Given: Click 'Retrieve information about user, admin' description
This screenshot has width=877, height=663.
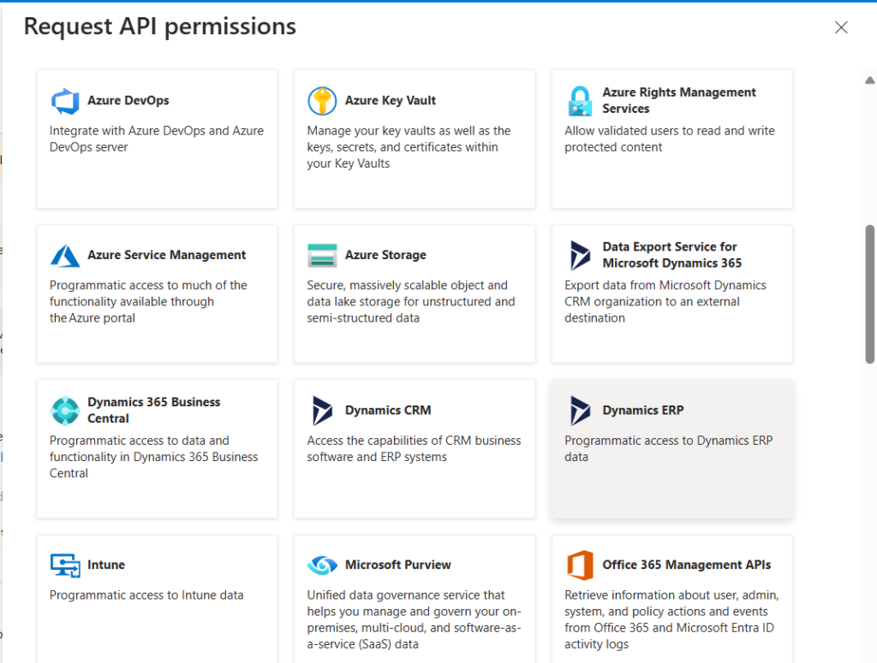Looking at the screenshot, I should click(x=671, y=620).
